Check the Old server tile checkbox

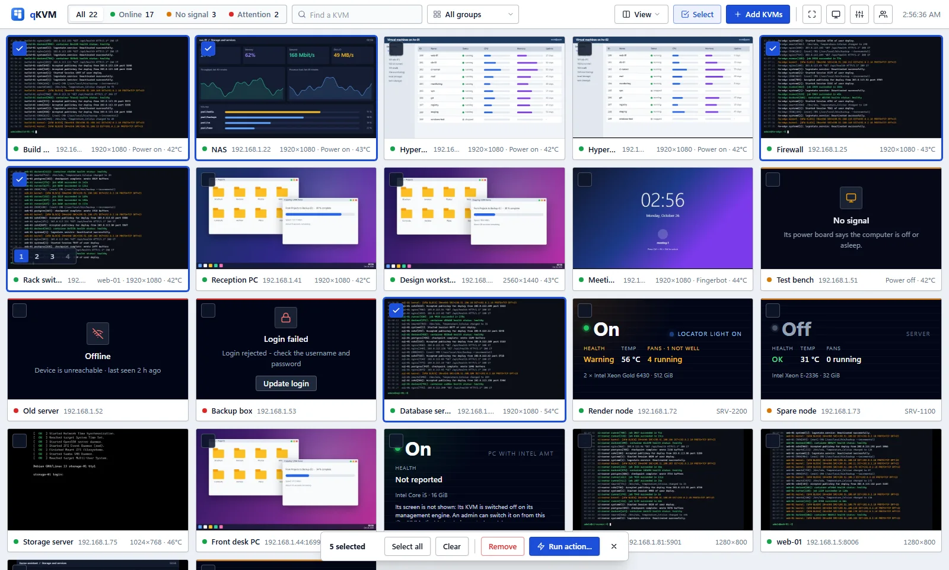(x=20, y=310)
